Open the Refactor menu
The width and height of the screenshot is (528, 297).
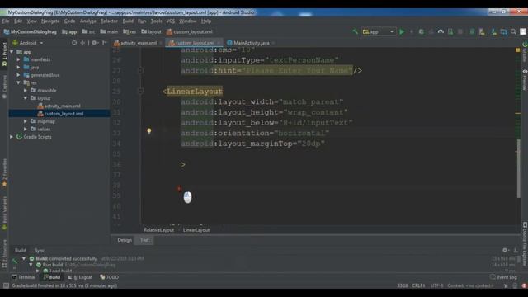coord(109,21)
